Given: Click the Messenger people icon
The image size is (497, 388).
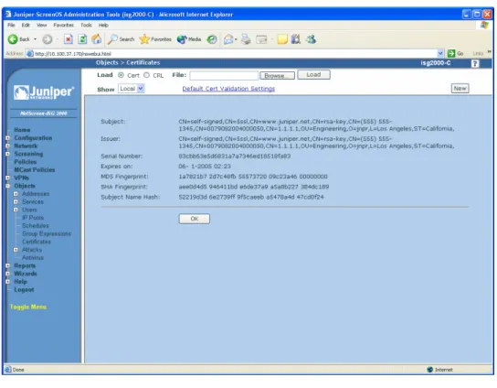Looking at the screenshot, I should 312,39.
